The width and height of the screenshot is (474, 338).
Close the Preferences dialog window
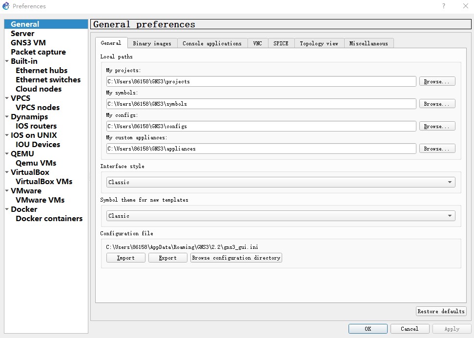466,6
